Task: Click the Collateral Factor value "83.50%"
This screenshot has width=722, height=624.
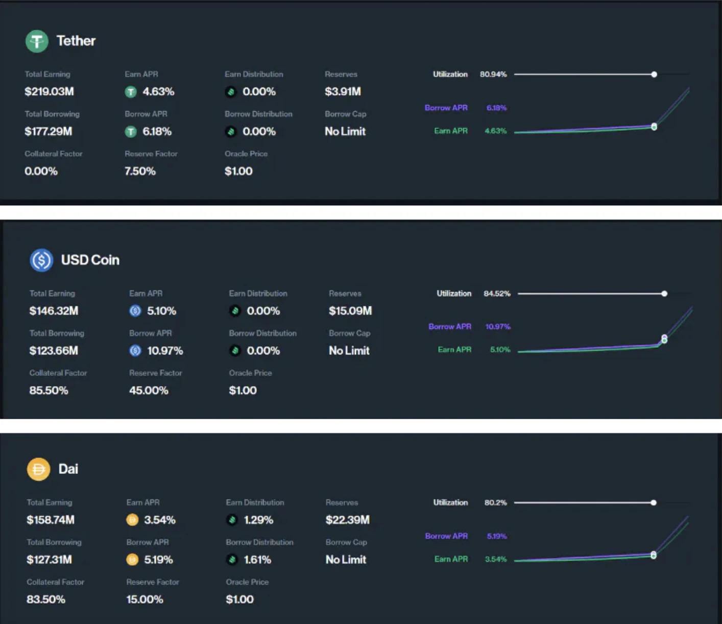Action: (46, 599)
